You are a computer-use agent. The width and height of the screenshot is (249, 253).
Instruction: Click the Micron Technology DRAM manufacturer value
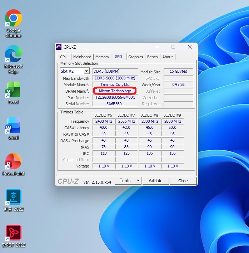click(x=115, y=91)
